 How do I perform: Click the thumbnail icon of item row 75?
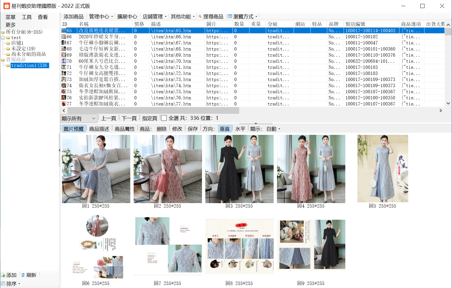[x=64, y=92]
